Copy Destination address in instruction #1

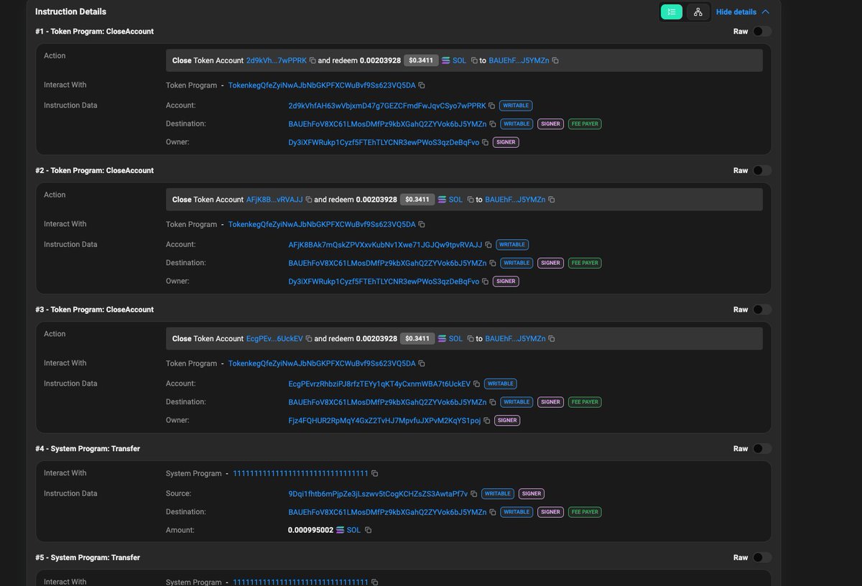tap(492, 124)
